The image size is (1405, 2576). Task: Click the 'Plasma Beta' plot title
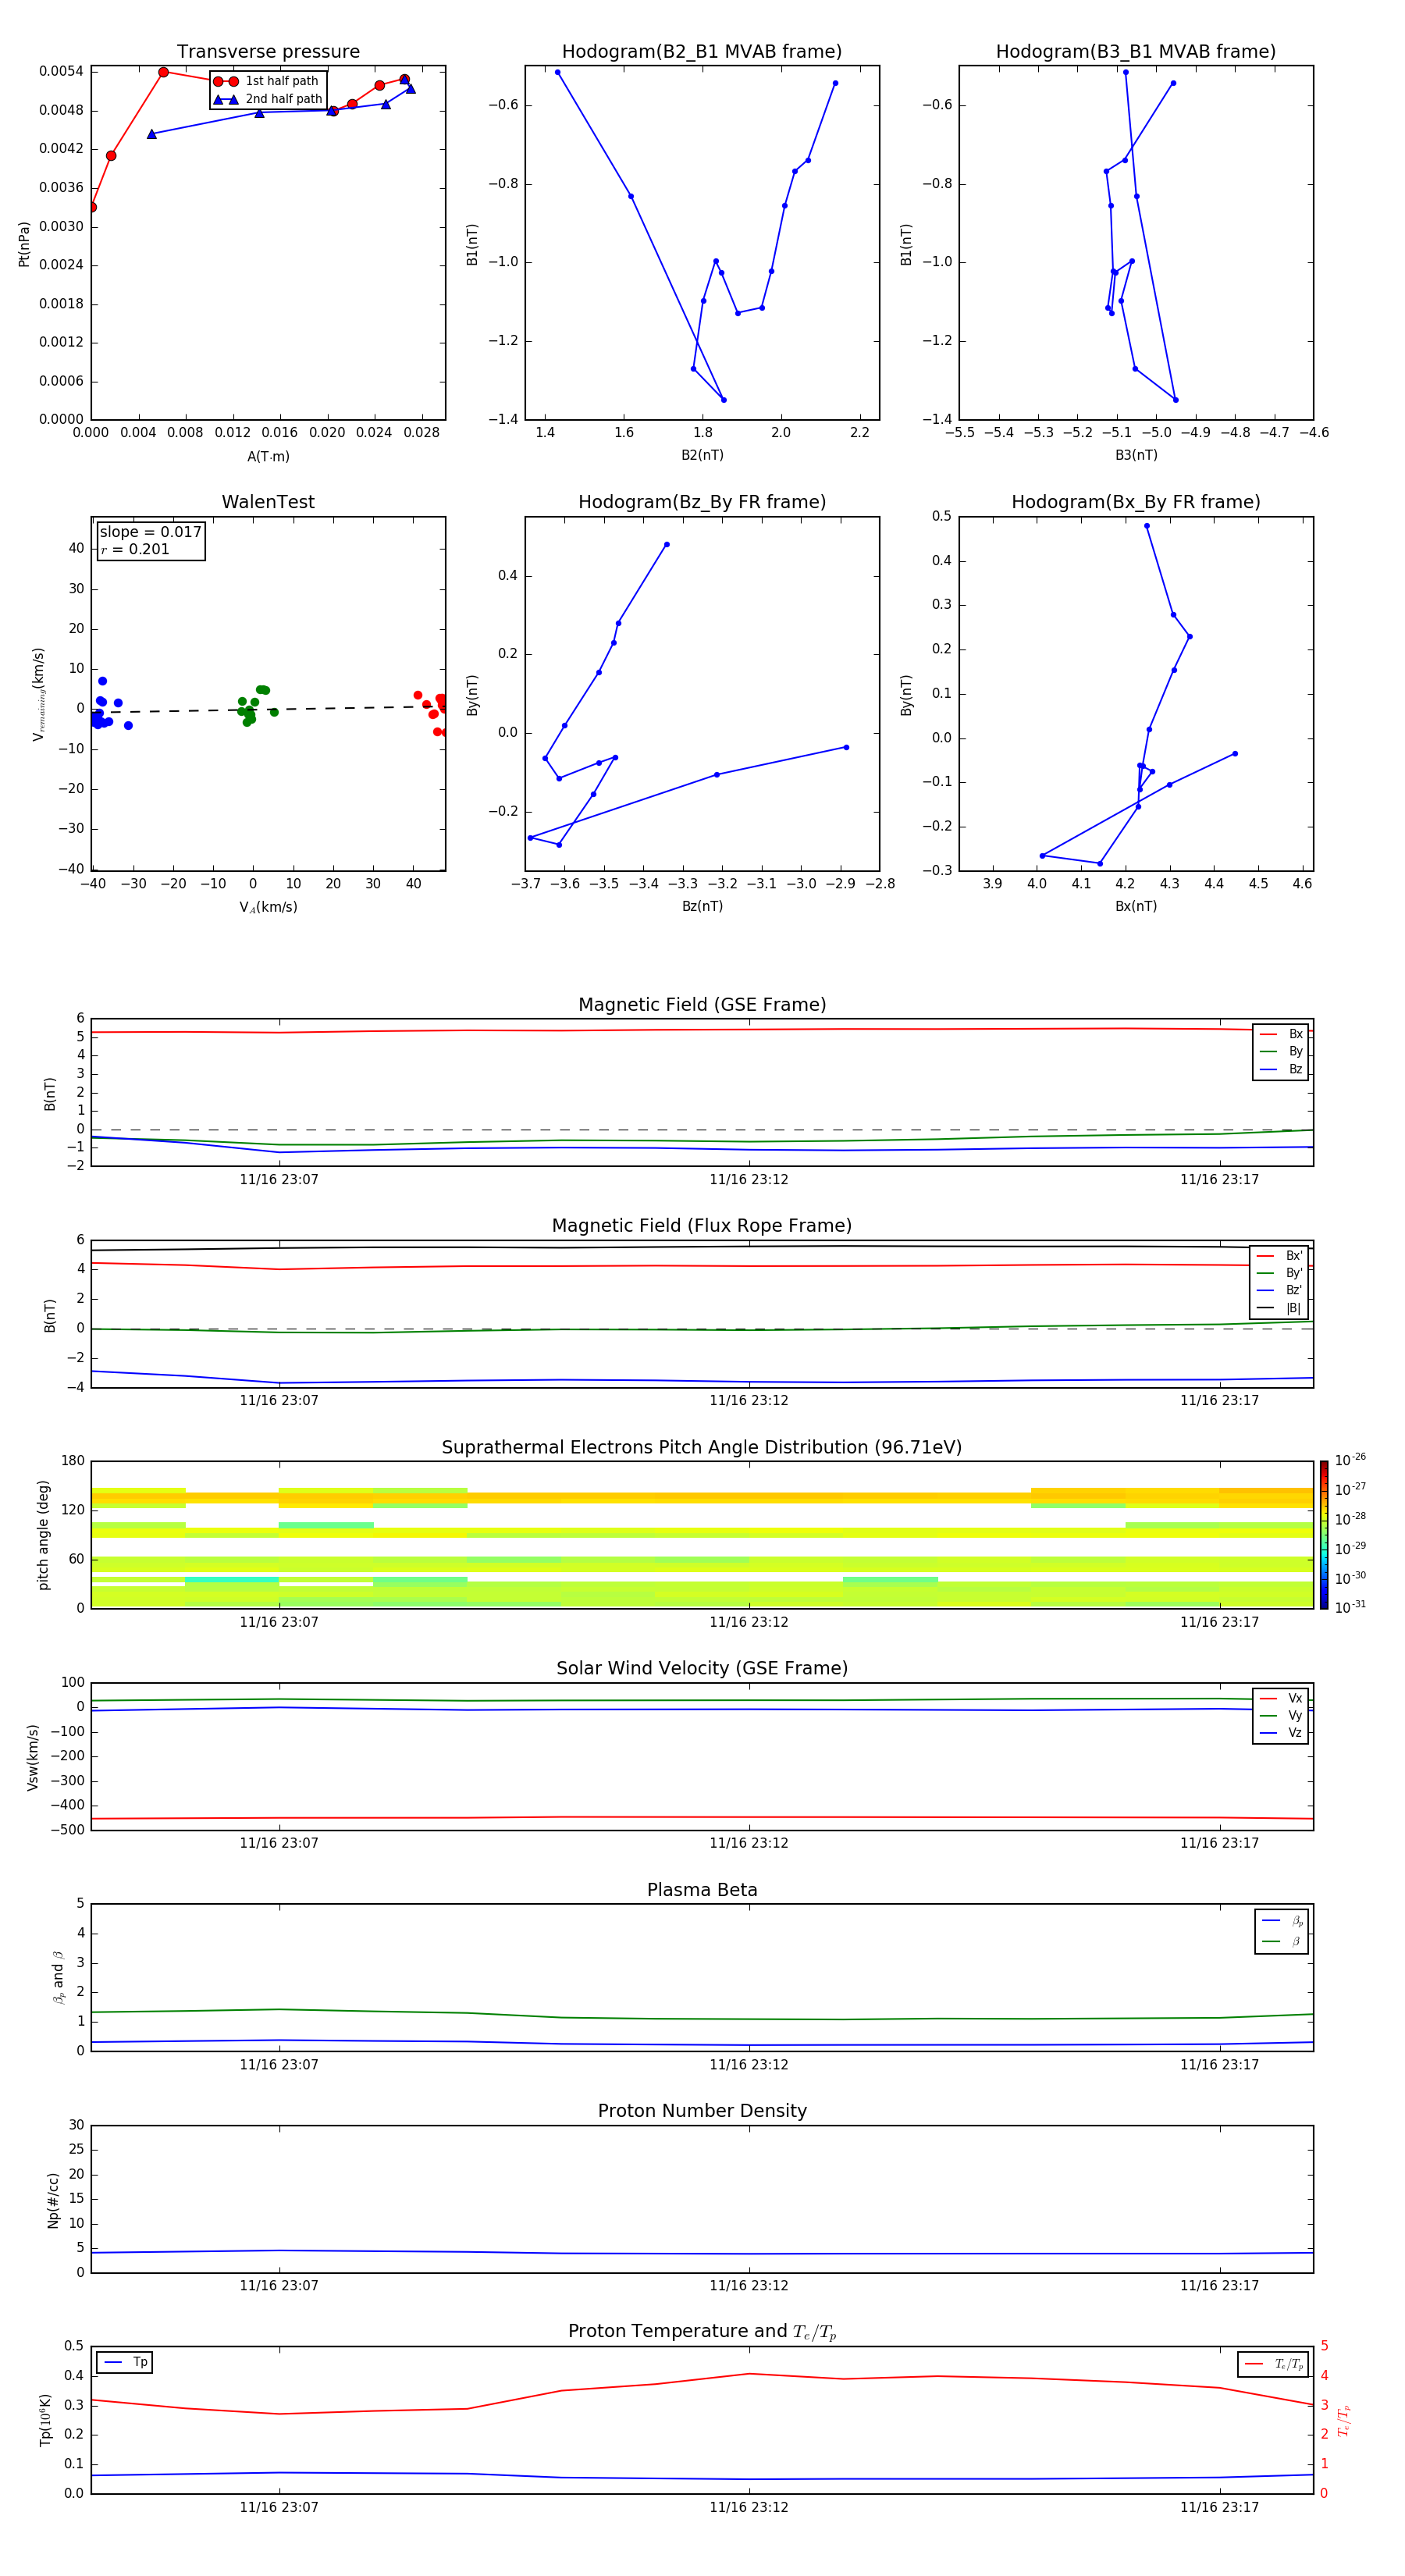point(702,1890)
